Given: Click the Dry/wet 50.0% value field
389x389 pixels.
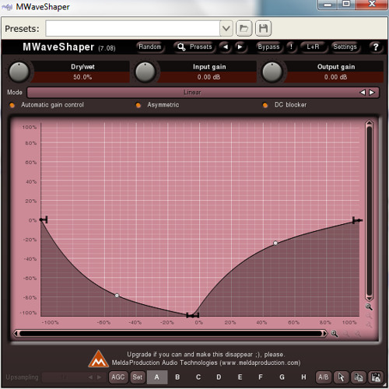Looking at the screenshot, I should tap(82, 77).
